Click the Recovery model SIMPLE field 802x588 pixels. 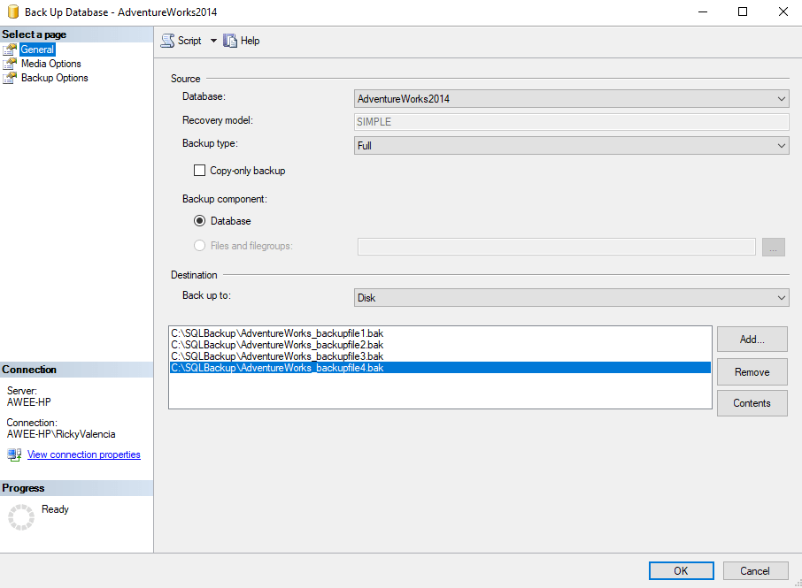571,122
